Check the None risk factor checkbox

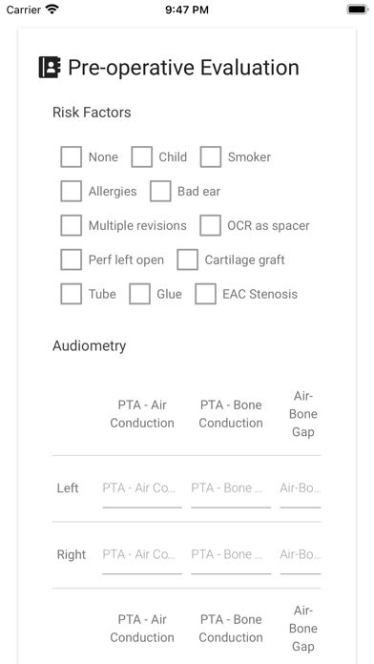pyautogui.click(x=72, y=157)
